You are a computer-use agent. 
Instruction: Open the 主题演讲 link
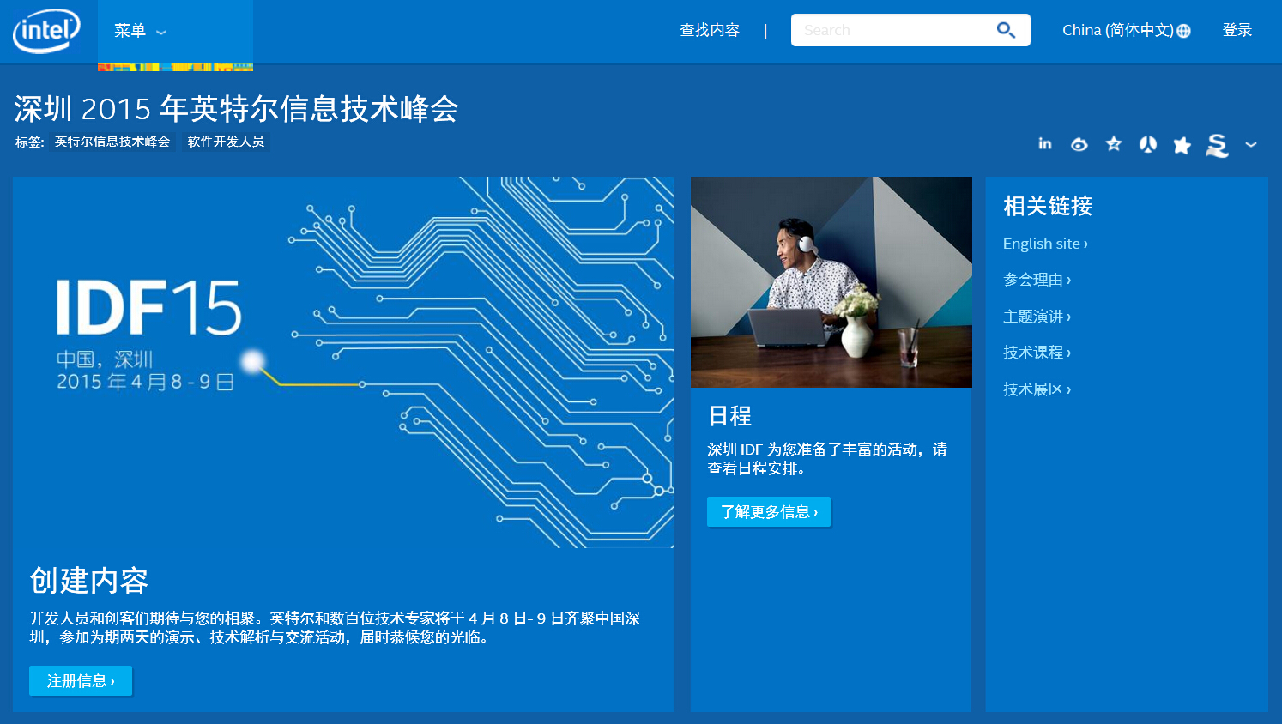(x=1037, y=317)
